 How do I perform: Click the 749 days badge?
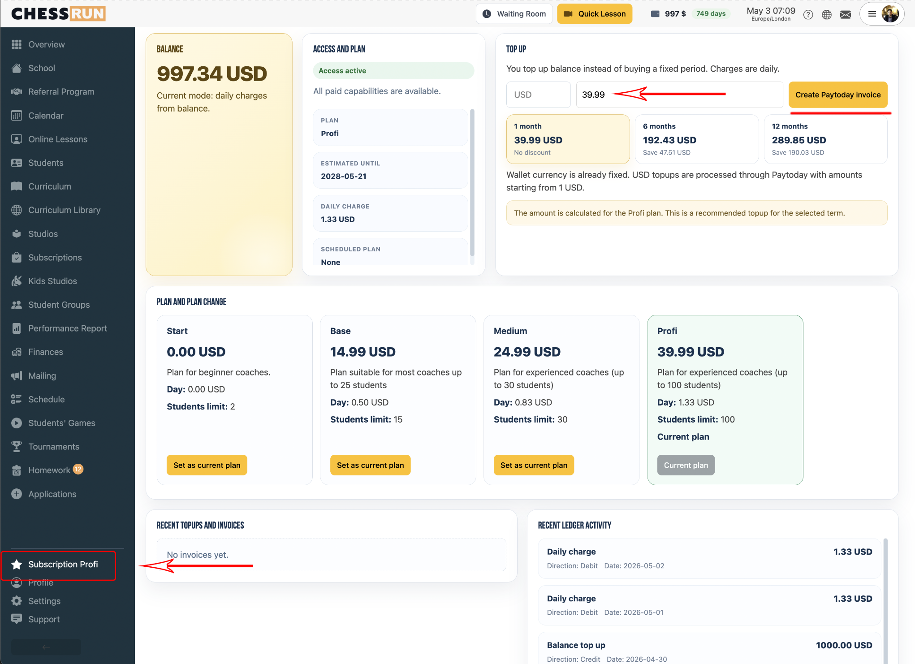(711, 14)
